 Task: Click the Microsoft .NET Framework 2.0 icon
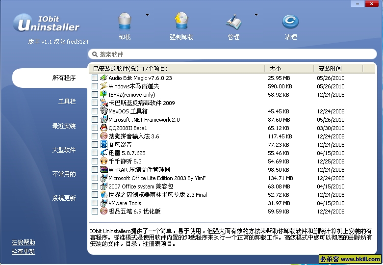(x=104, y=119)
